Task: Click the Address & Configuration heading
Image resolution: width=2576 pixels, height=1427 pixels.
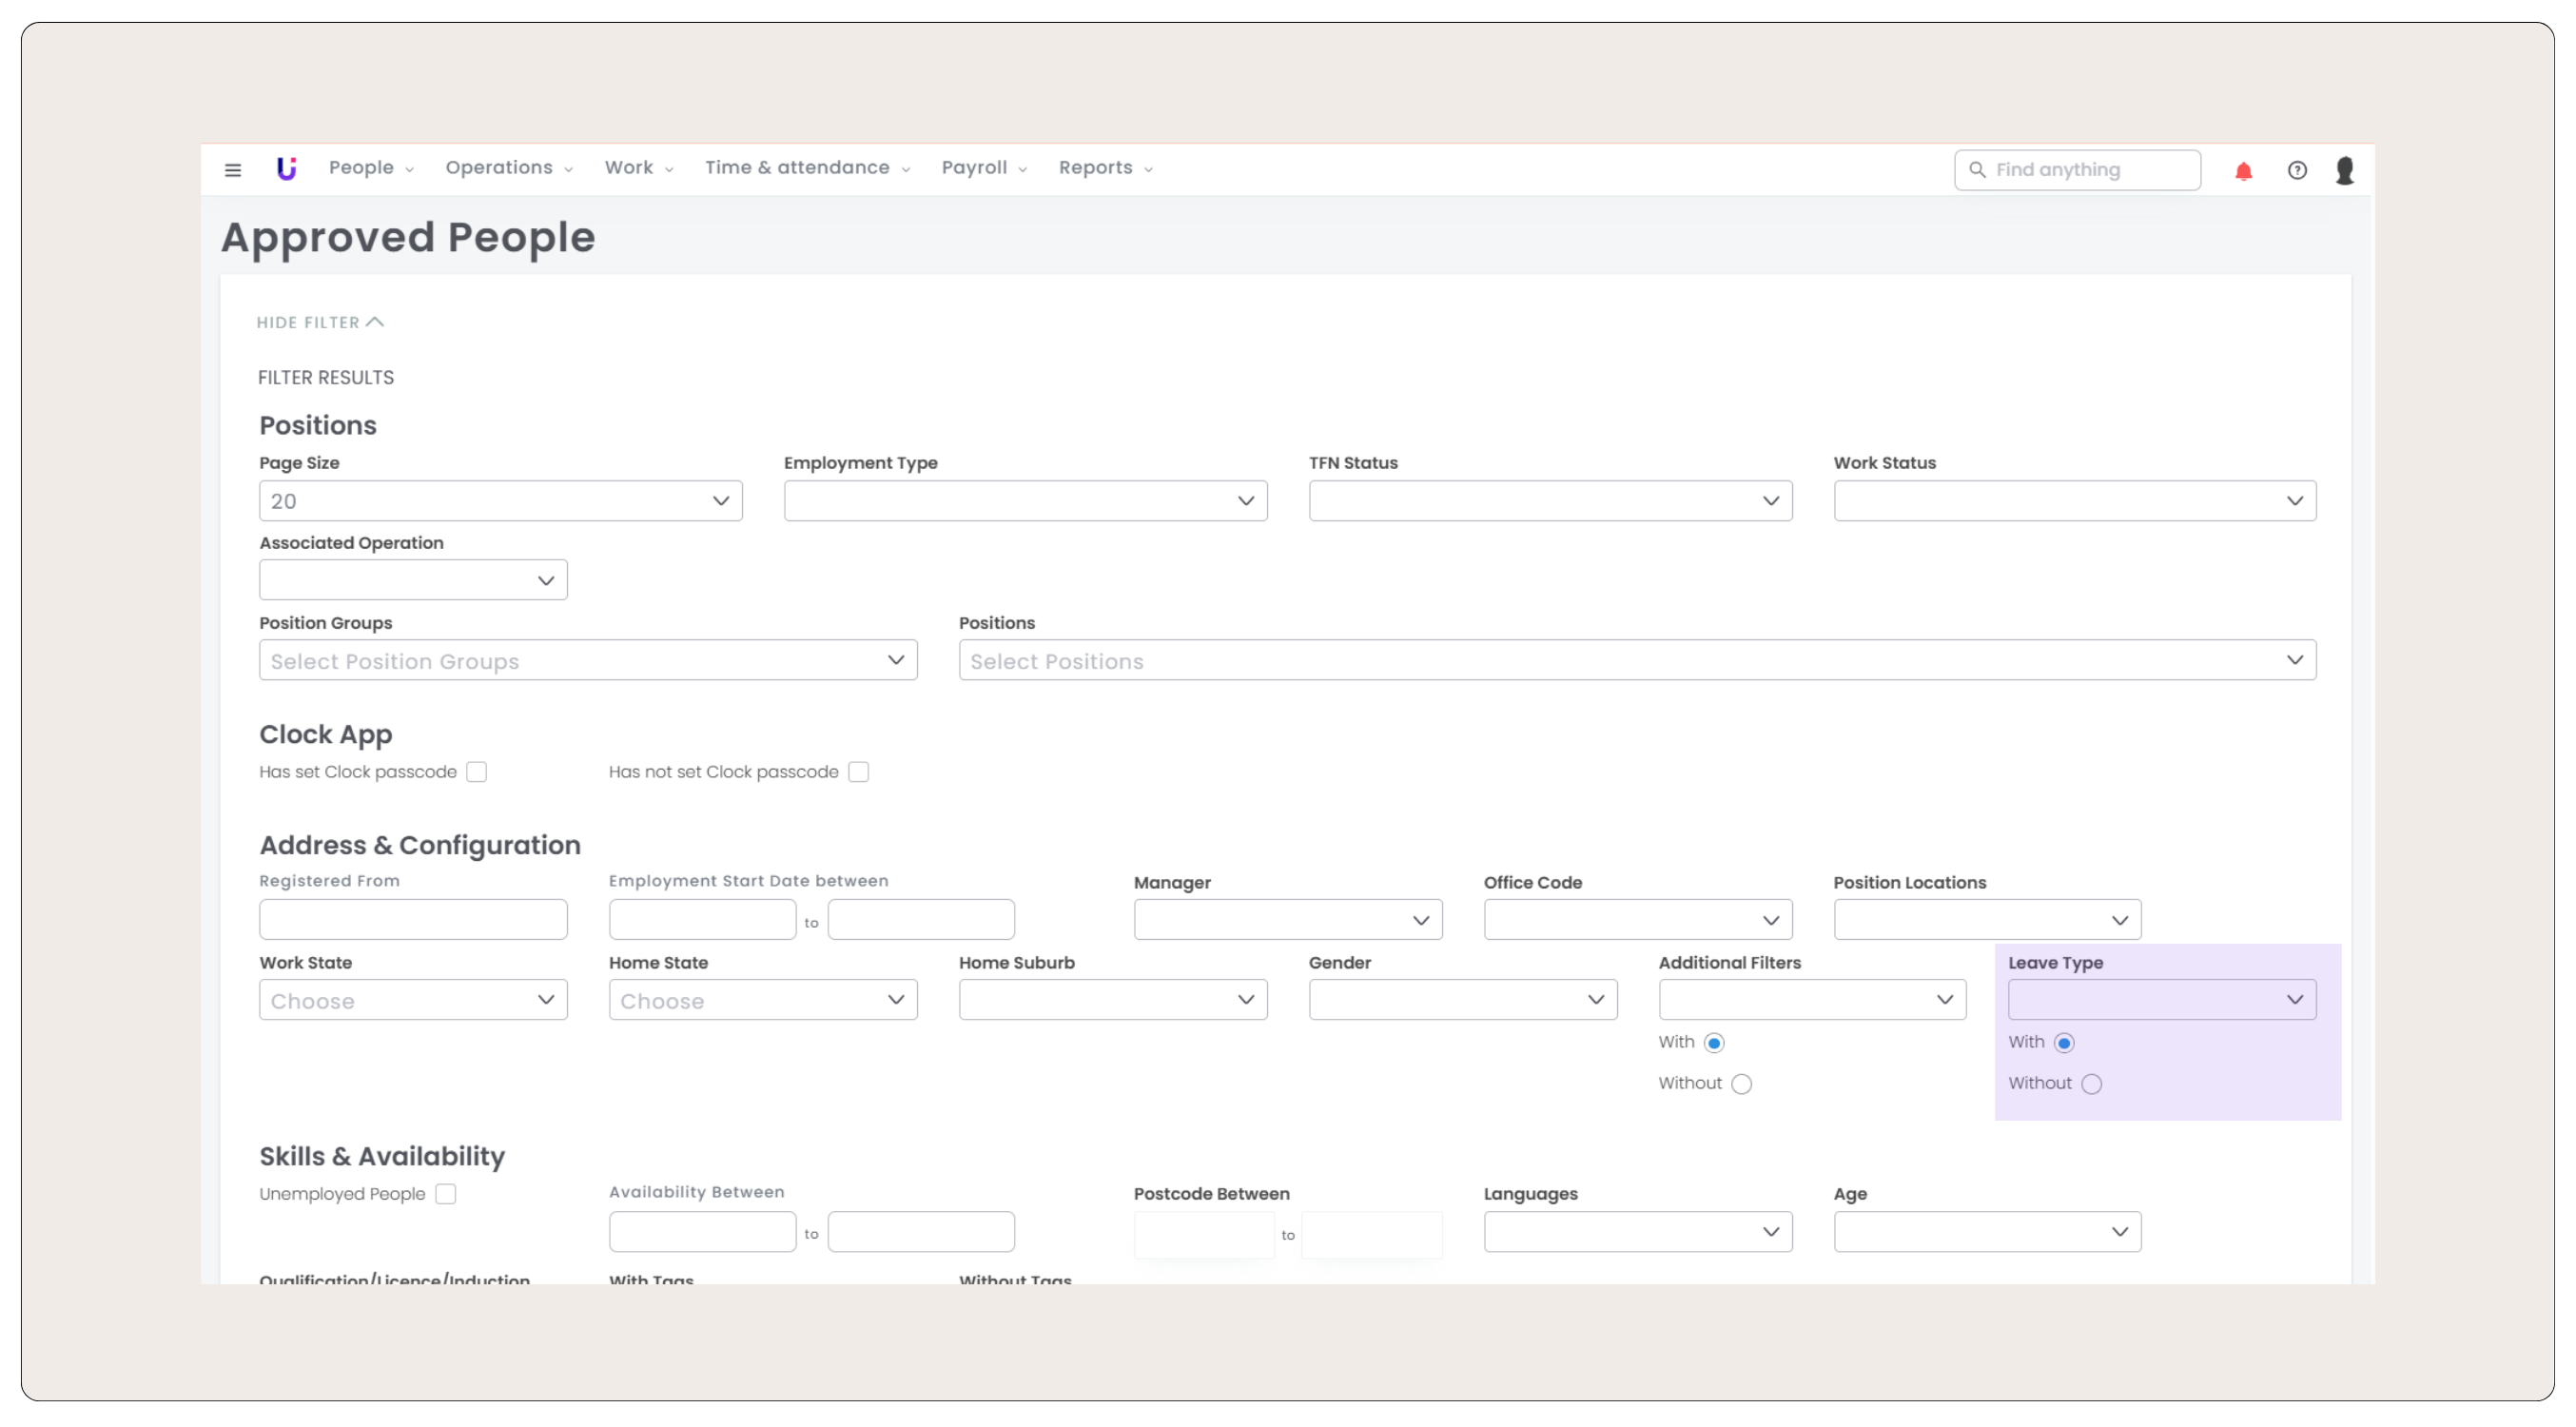Action: (x=420, y=846)
